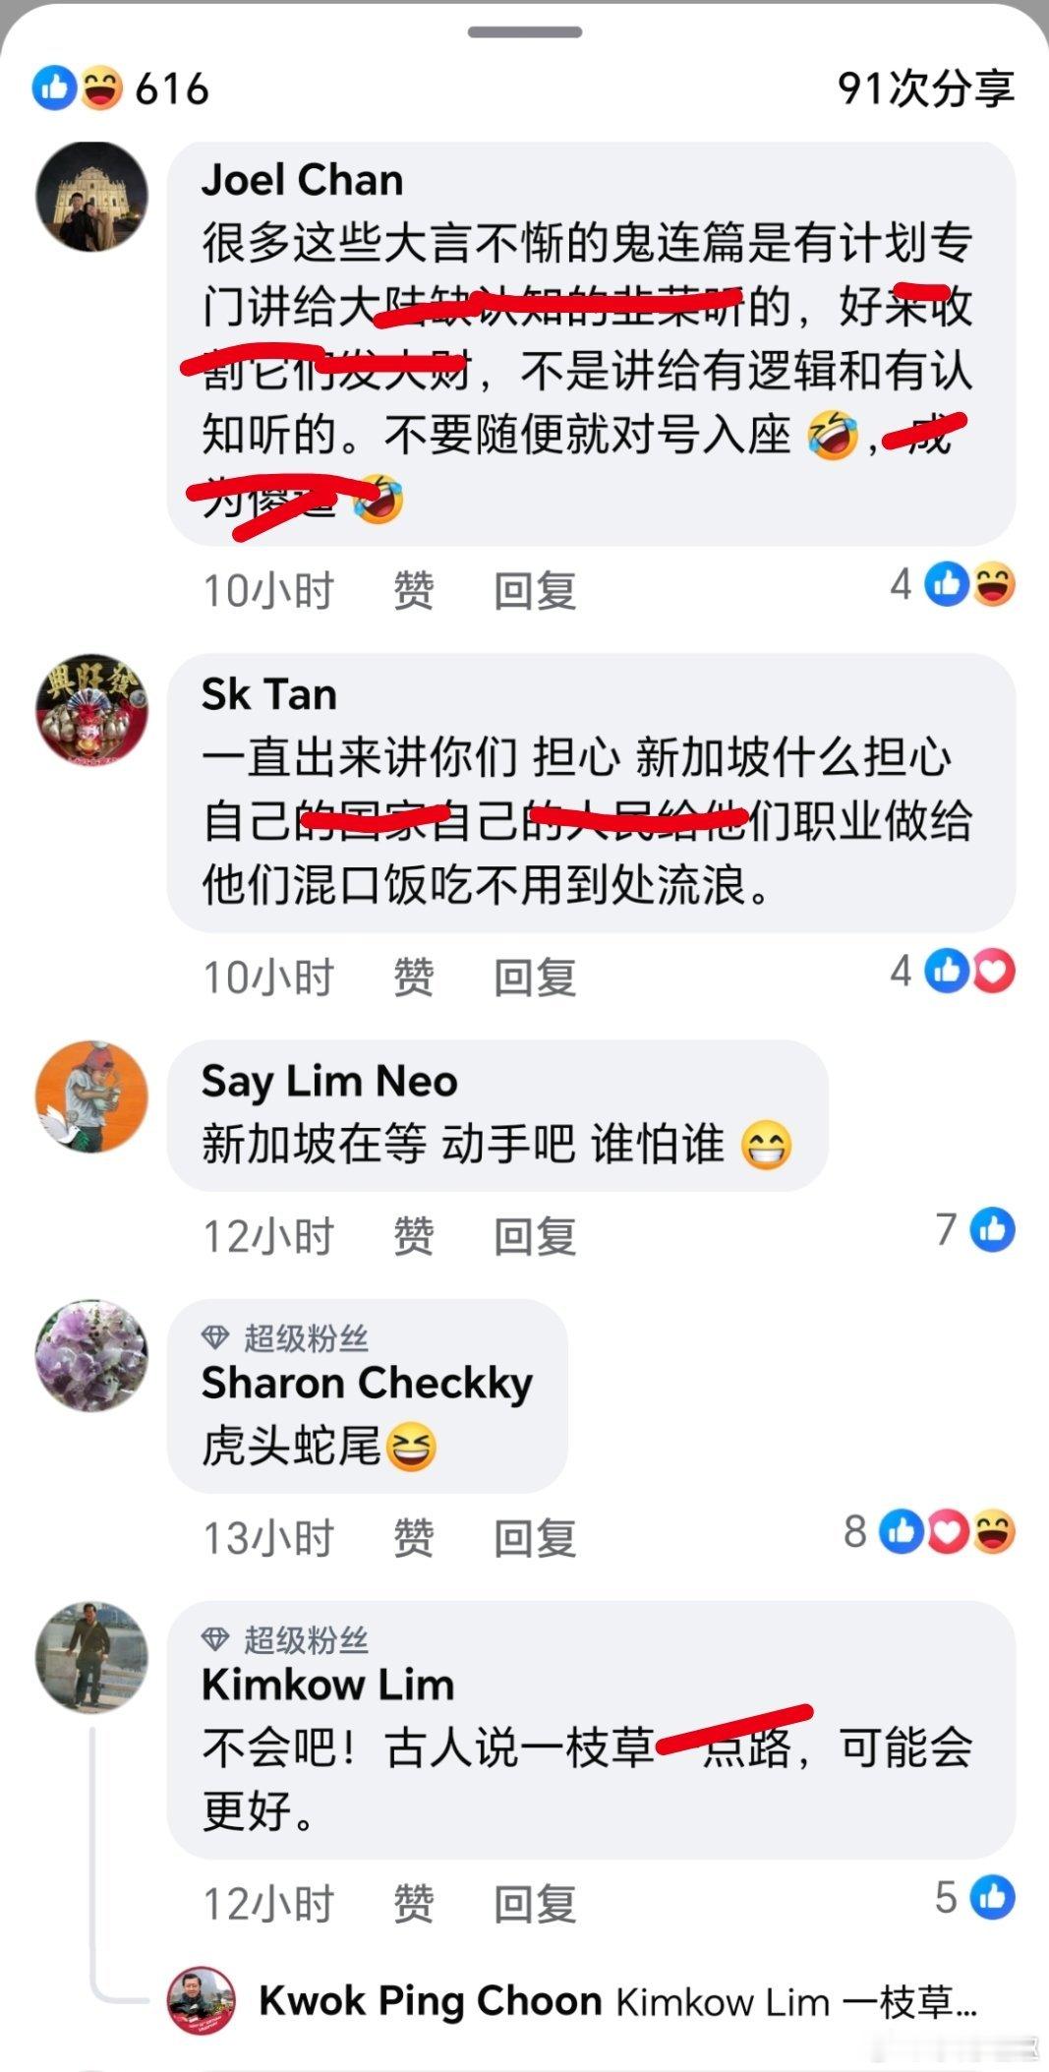
Task: Like Sharon Checkky's comment with 赞
Action: [414, 1538]
